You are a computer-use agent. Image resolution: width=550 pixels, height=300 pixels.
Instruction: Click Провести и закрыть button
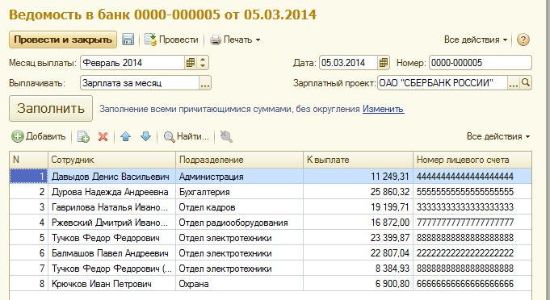coord(63,40)
